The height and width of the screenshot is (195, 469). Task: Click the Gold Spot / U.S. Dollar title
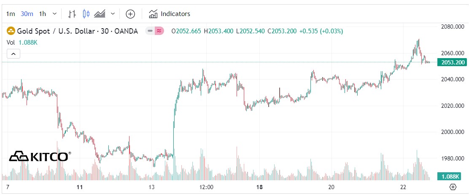[x=77, y=31]
